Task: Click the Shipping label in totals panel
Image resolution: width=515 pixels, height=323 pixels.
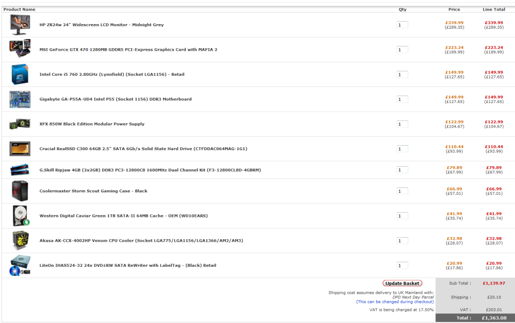Action: point(461,297)
